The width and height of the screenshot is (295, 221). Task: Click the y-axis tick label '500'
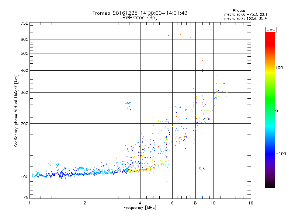[x=24, y=53]
